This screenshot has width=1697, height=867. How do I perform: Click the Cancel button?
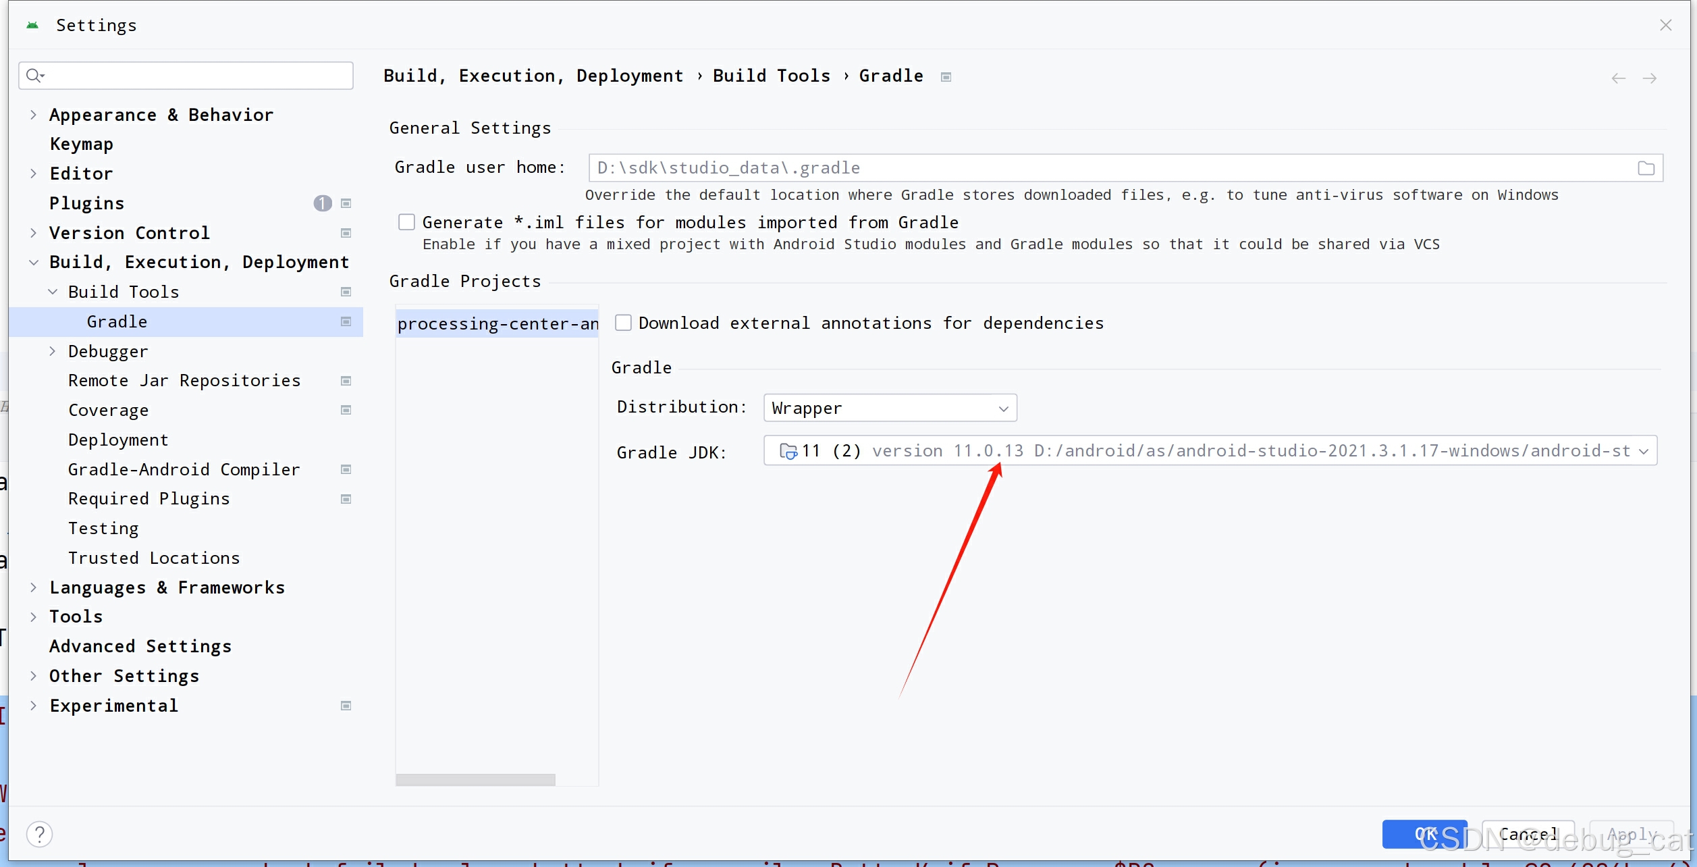pos(1528,834)
